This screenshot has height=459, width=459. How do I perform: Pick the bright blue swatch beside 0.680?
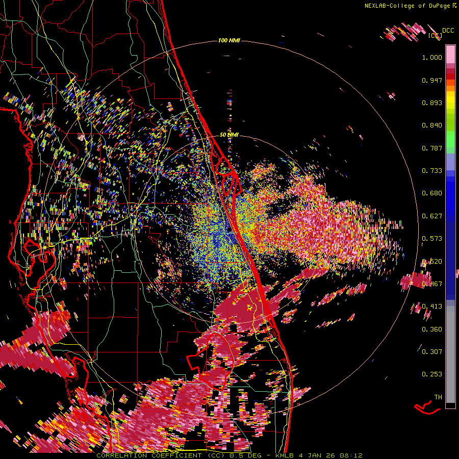tap(450, 196)
